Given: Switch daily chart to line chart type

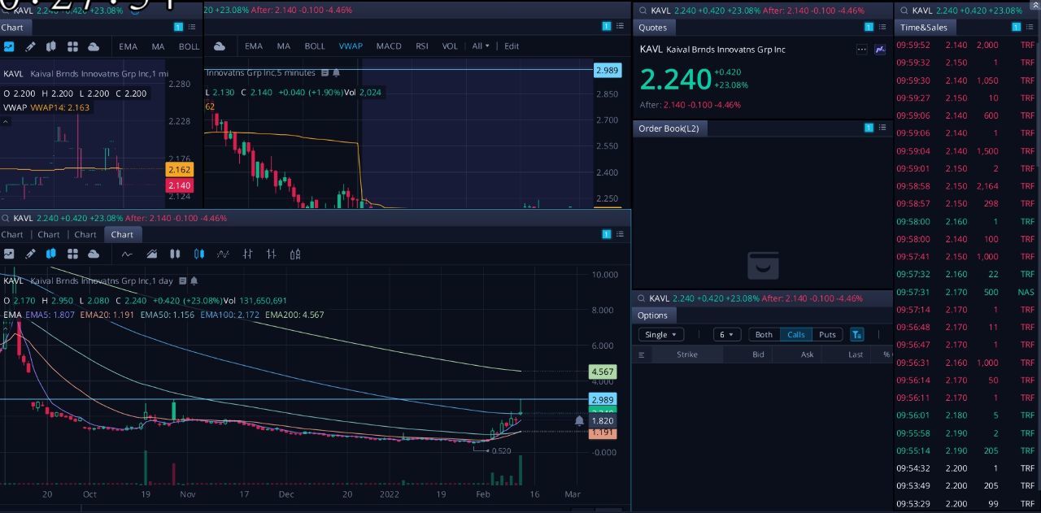Looking at the screenshot, I should coord(127,254).
